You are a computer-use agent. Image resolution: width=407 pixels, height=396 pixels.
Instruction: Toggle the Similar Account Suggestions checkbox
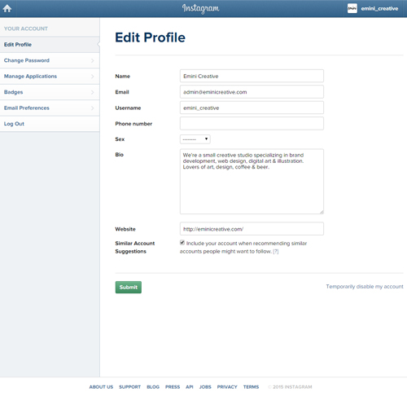click(x=182, y=243)
